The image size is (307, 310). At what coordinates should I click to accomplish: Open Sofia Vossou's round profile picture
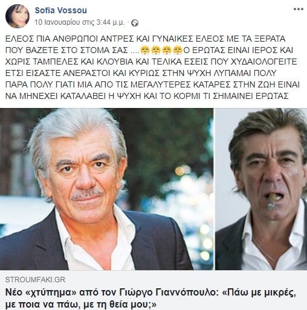tap(18, 16)
